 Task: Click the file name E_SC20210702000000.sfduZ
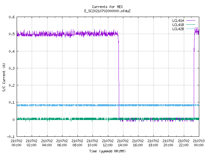point(107,11)
